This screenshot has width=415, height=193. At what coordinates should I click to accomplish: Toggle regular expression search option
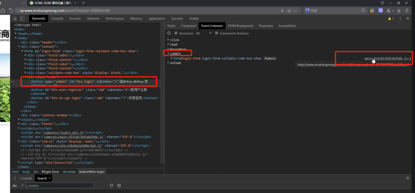tap(22, 186)
